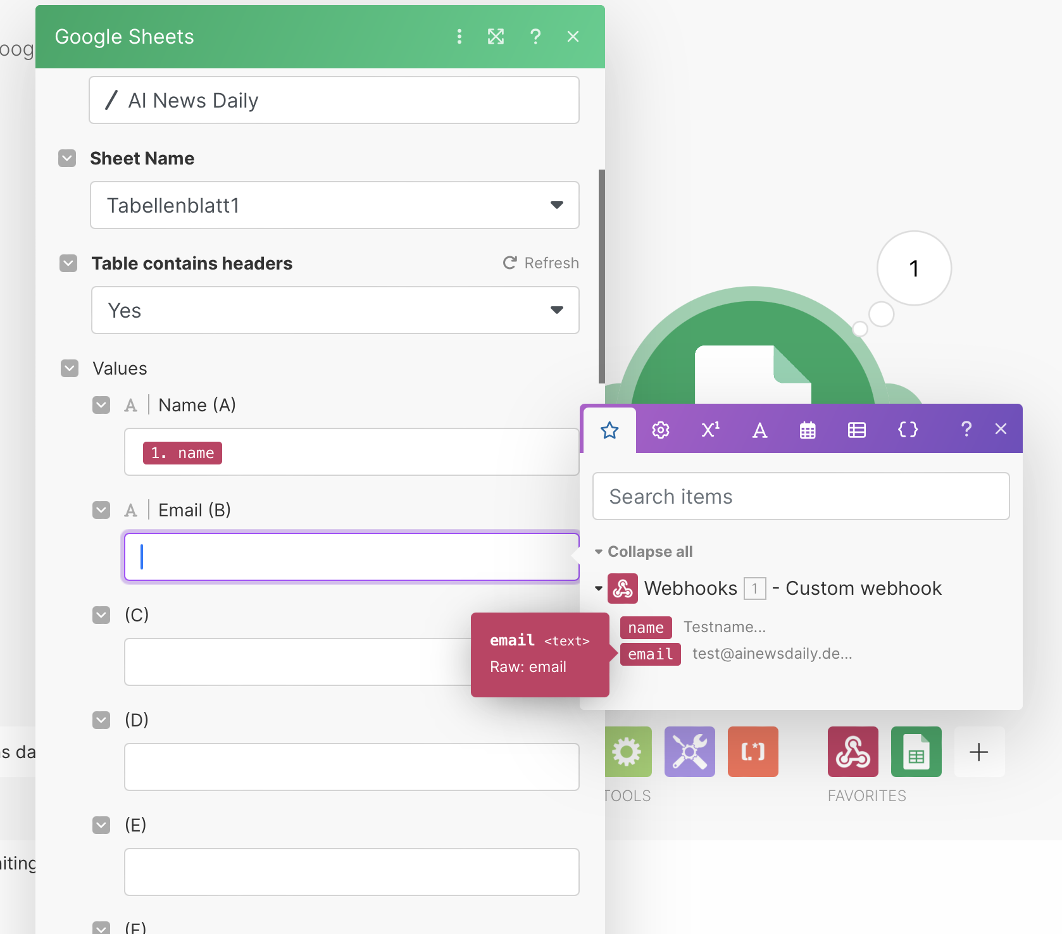Switch to the starred favorites tab

(x=609, y=430)
